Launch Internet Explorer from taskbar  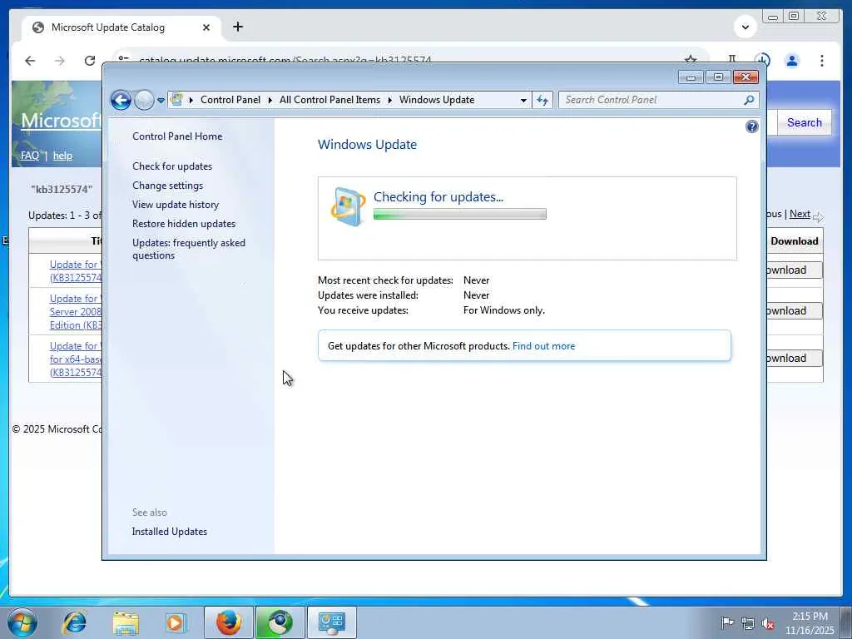tap(74, 622)
